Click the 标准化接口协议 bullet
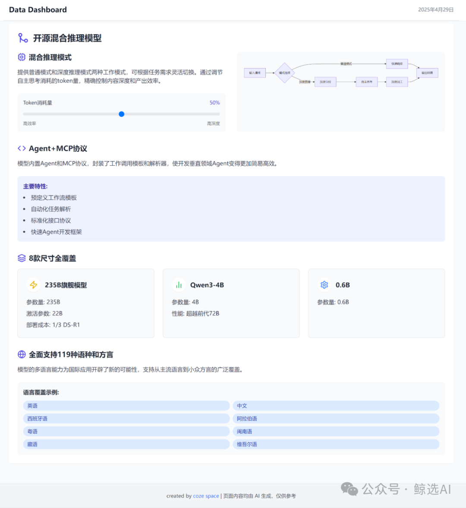The width and height of the screenshot is (466, 508). coord(51,220)
